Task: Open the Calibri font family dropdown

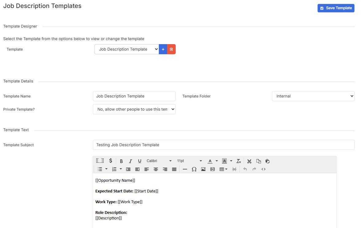Action: point(159,161)
